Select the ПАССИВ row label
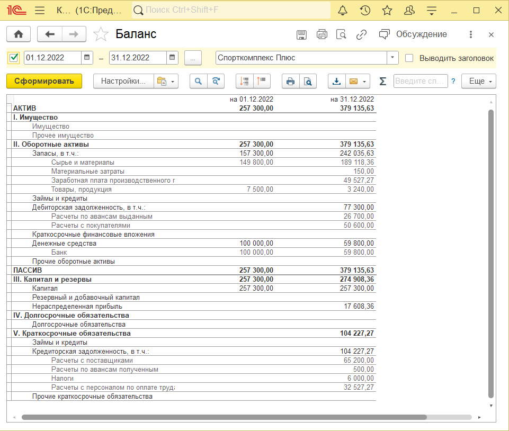This screenshot has width=509, height=431. tap(28, 271)
